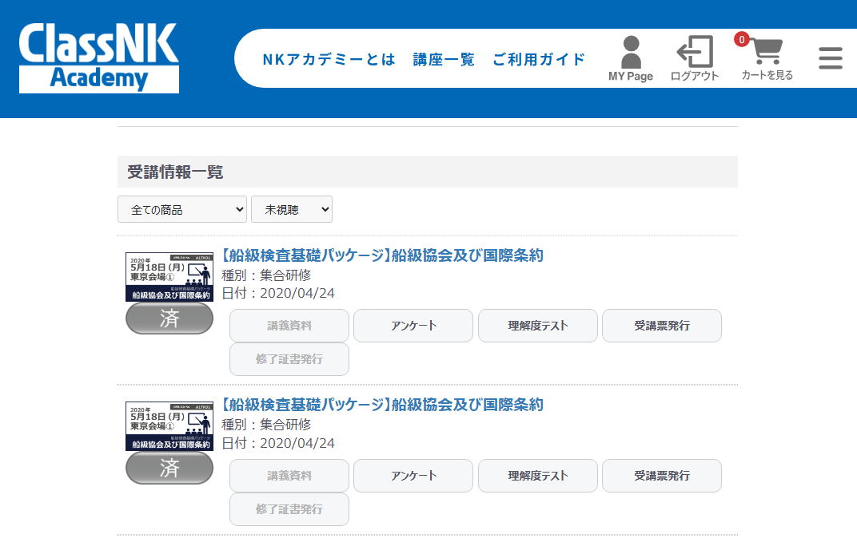Click the second course's 済 status badge
The width and height of the screenshot is (857, 542).
click(169, 468)
